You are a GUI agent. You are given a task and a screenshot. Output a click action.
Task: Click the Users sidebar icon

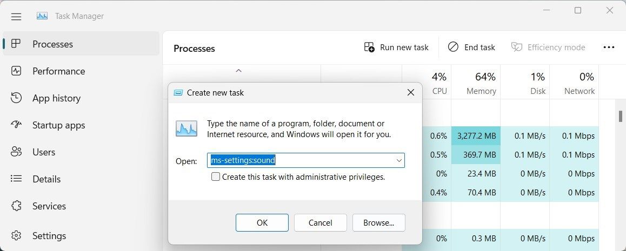pyautogui.click(x=16, y=152)
